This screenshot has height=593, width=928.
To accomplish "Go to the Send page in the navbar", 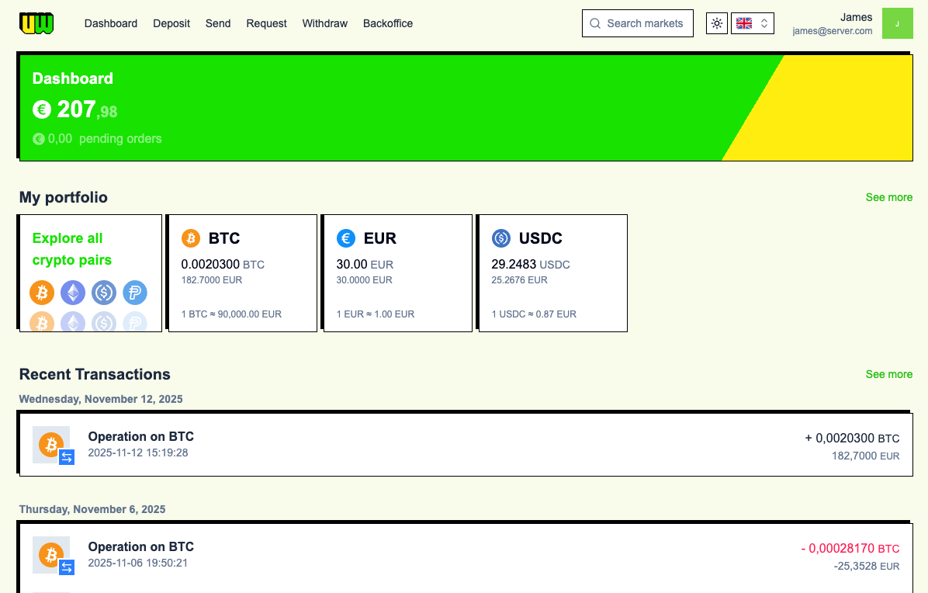I will point(218,23).
